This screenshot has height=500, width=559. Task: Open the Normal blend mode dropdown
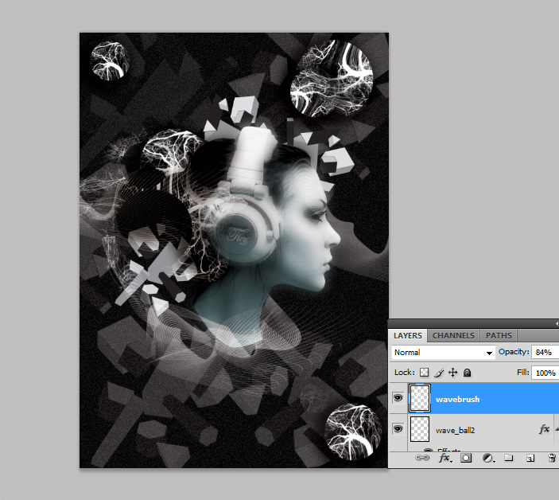(x=443, y=352)
